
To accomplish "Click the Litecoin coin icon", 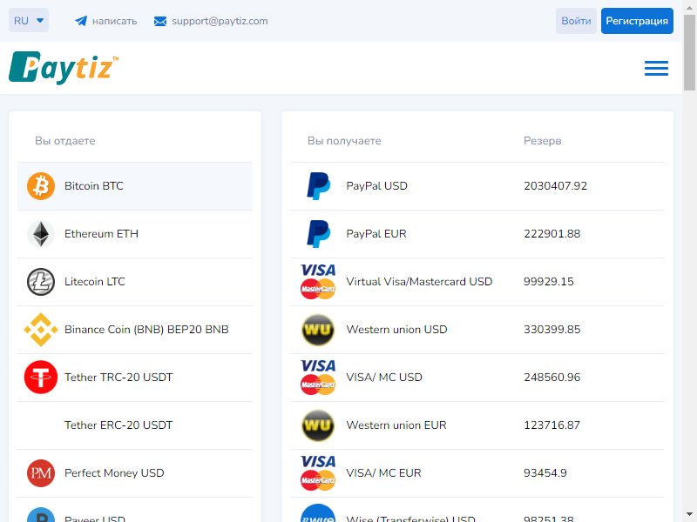I will coord(41,282).
